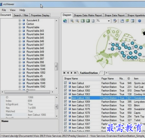
Task: Open help via blue question mark icon
Action: (140, 21)
